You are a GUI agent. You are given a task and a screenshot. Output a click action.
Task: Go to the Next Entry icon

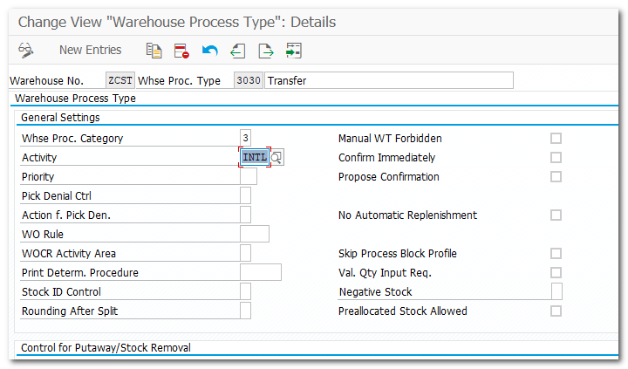[x=265, y=50]
